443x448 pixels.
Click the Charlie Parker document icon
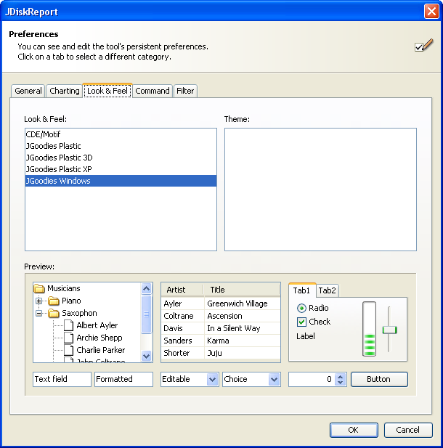pyautogui.click(x=68, y=350)
